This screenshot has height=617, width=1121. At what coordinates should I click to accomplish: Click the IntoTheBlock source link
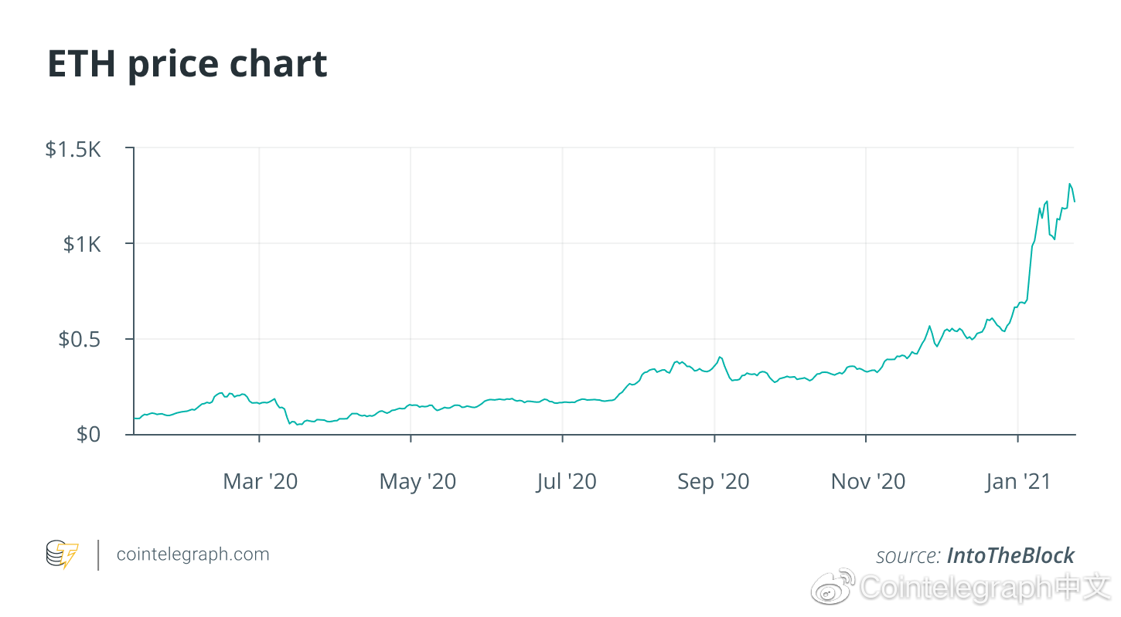click(1010, 555)
